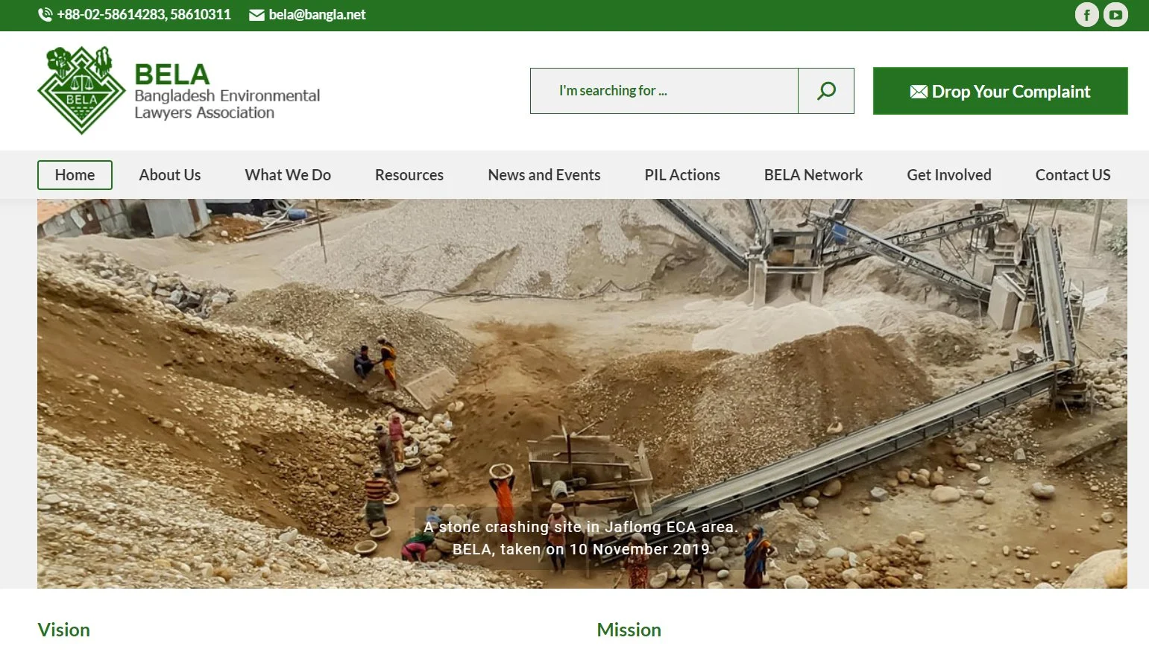
Task: Open the Facebook page icon
Action: point(1086,15)
